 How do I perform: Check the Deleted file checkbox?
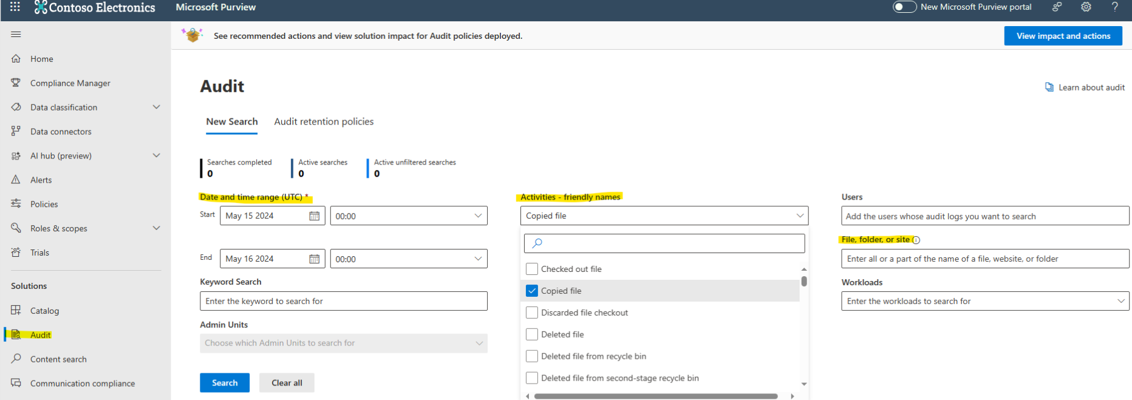click(532, 334)
